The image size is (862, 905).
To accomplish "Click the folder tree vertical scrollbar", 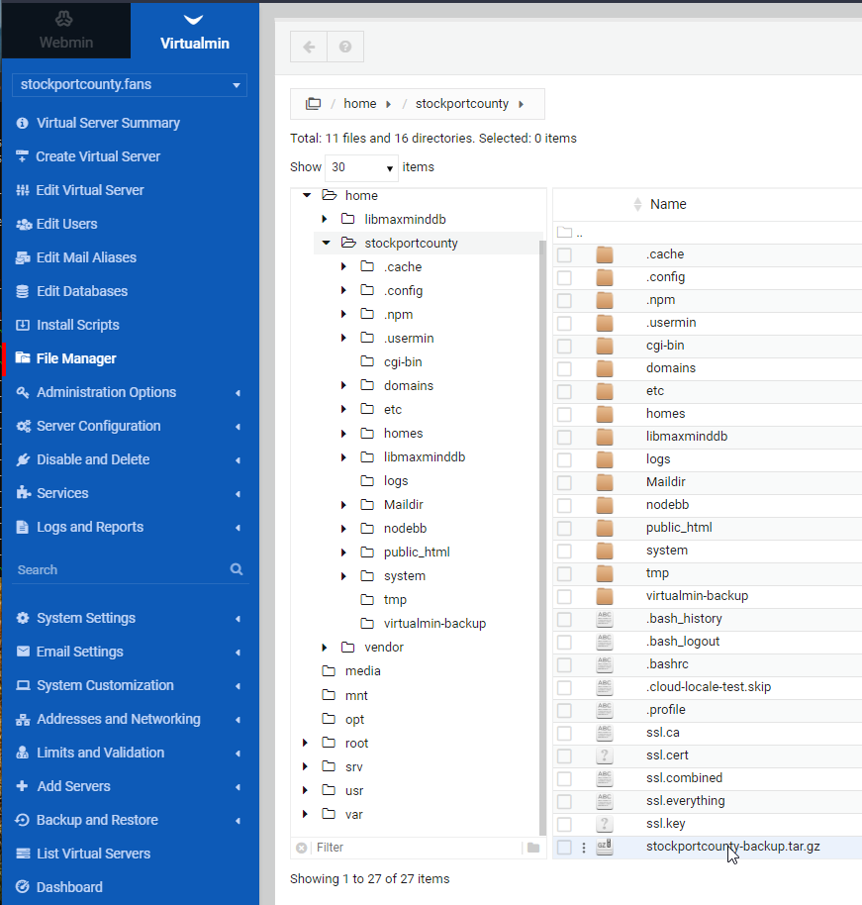I will click(540, 495).
